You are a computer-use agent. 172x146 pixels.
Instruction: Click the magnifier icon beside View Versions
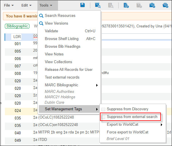tap(41, 23)
